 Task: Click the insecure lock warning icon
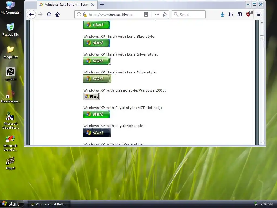pyautogui.click(x=85, y=14)
